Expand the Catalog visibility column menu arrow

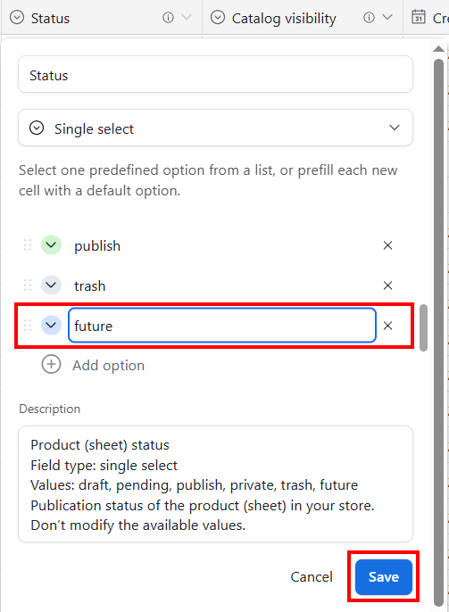387,18
